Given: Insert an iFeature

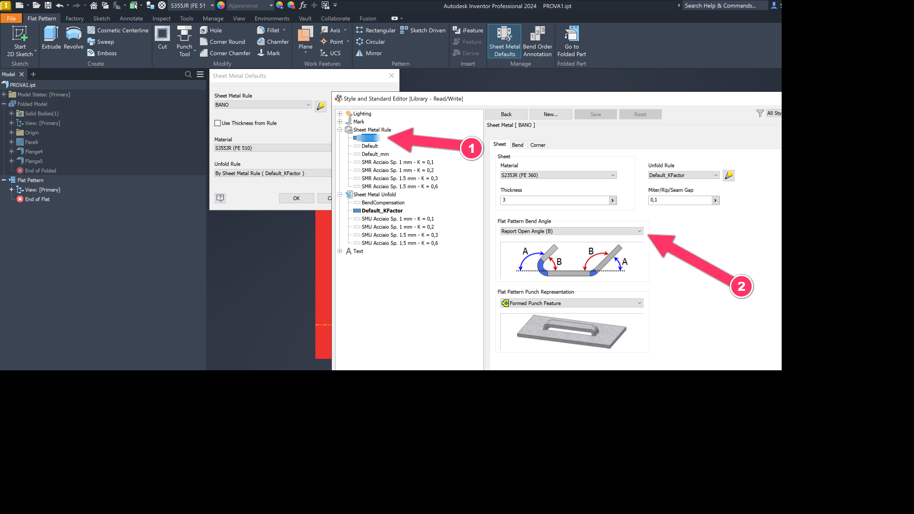Looking at the screenshot, I should [468, 30].
